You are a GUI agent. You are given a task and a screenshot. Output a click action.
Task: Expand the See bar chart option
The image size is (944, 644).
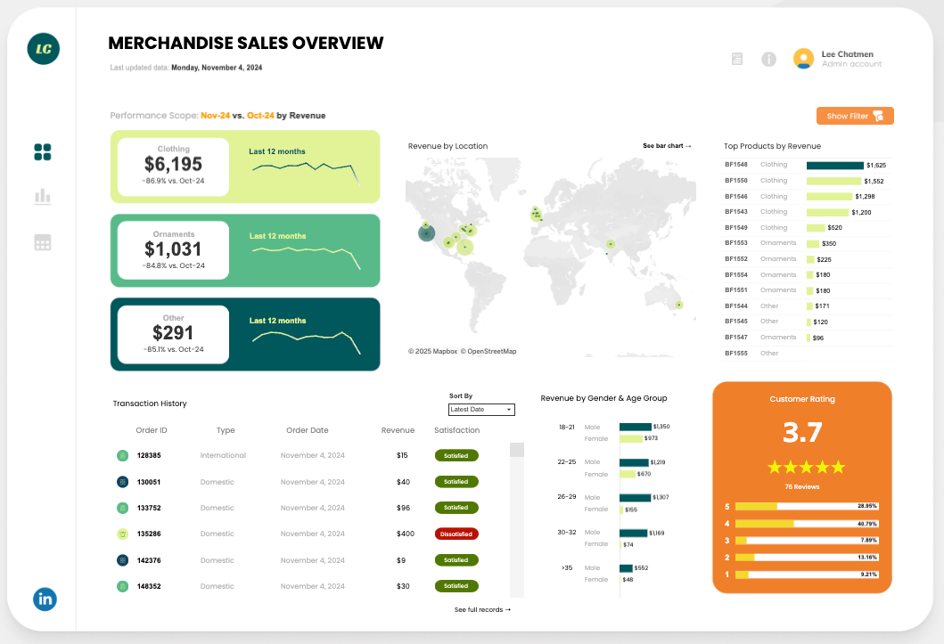(667, 145)
